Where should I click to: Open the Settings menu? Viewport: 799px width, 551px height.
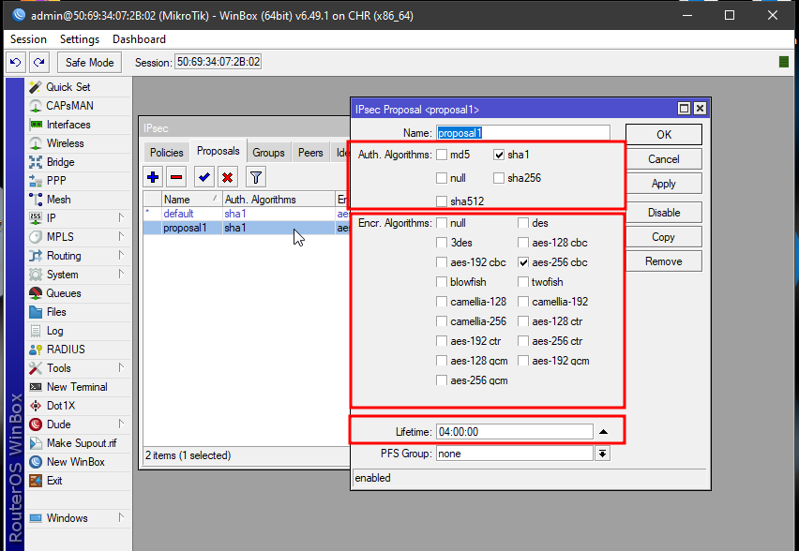[79, 39]
